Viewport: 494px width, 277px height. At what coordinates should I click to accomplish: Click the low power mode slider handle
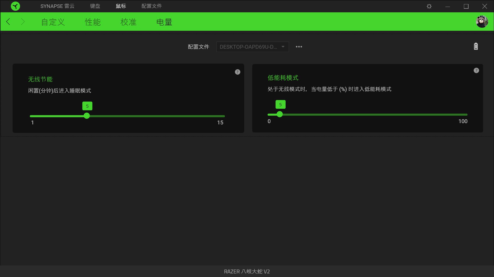point(280,114)
